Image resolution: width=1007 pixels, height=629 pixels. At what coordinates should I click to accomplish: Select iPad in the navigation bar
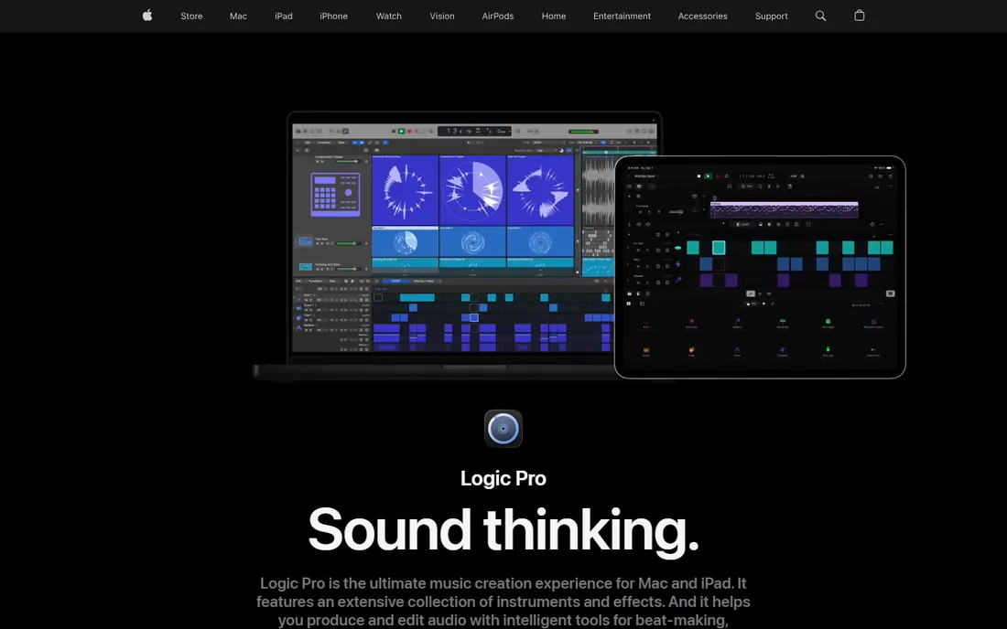click(283, 16)
